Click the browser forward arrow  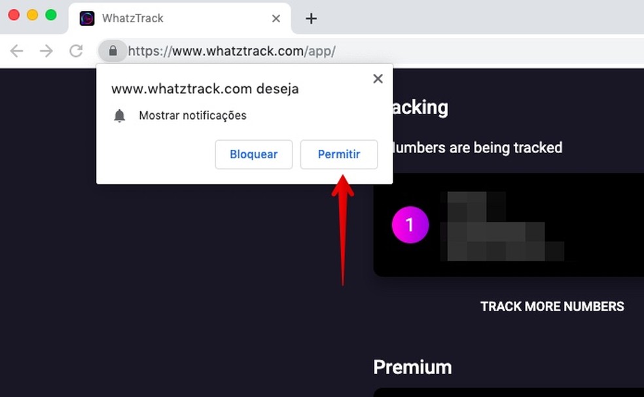(x=46, y=51)
